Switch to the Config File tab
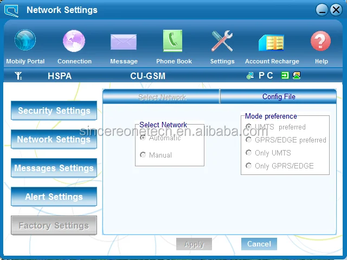 [x=278, y=96]
